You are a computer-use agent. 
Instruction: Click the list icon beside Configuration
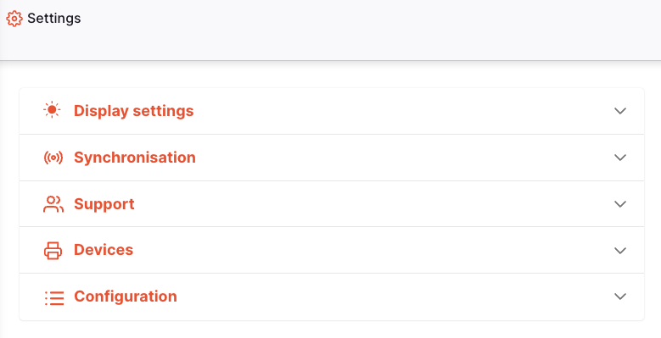pos(54,297)
